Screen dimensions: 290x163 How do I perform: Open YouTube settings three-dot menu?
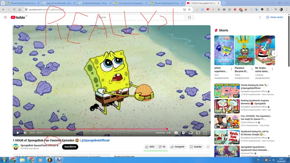pos(260,17)
